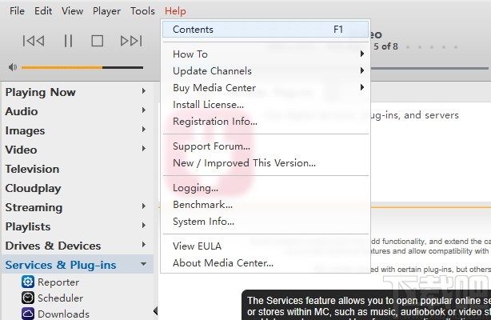Open the Tools menu

[142, 11]
